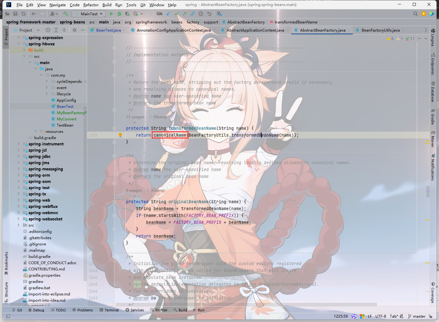Click Collapse All in Project panel
This screenshot has height=322, width=439.
click(x=64, y=30)
